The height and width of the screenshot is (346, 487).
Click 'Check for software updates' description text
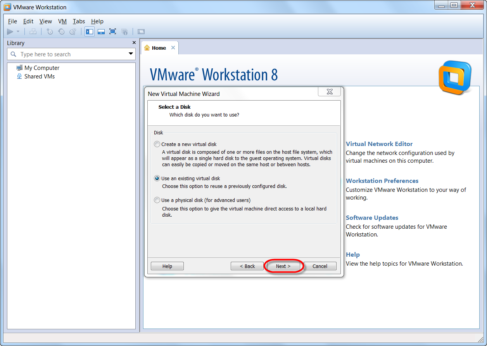tap(396, 230)
